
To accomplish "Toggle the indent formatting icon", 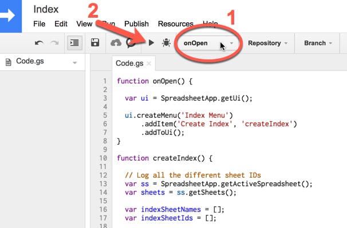I will point(74,43).
